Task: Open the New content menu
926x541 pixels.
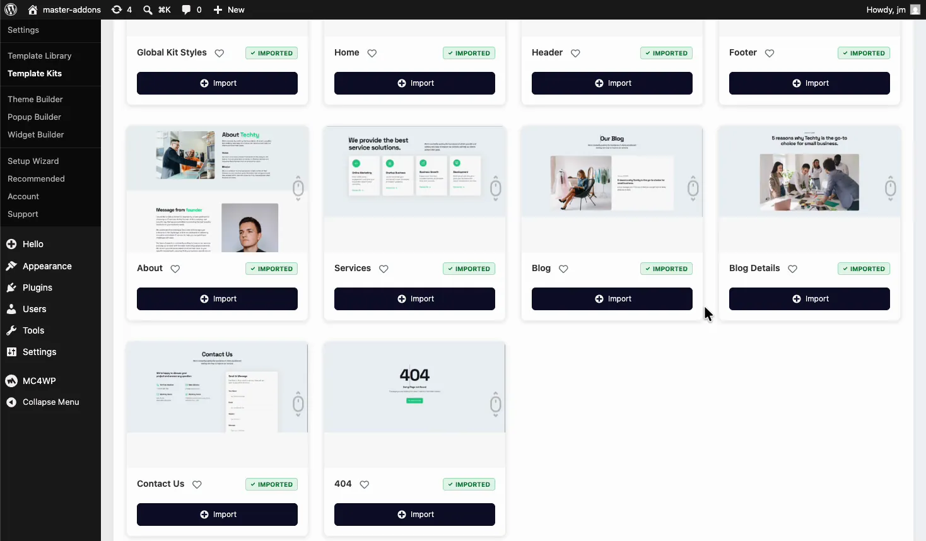Action: coord(229,9)
